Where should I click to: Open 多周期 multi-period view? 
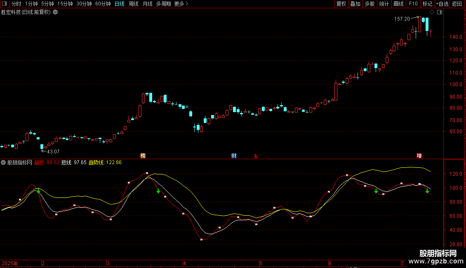[x=163, y=4]
